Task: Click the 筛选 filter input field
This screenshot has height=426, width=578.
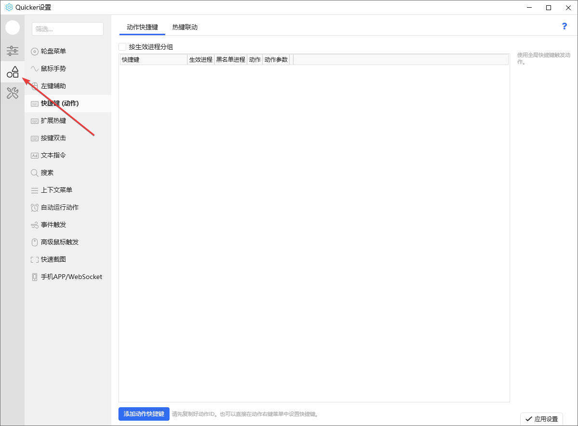Action: 67,29
